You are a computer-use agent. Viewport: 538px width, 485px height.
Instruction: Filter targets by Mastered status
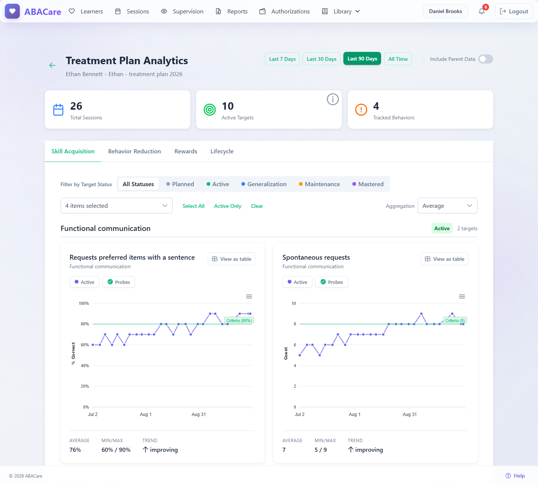368,184
